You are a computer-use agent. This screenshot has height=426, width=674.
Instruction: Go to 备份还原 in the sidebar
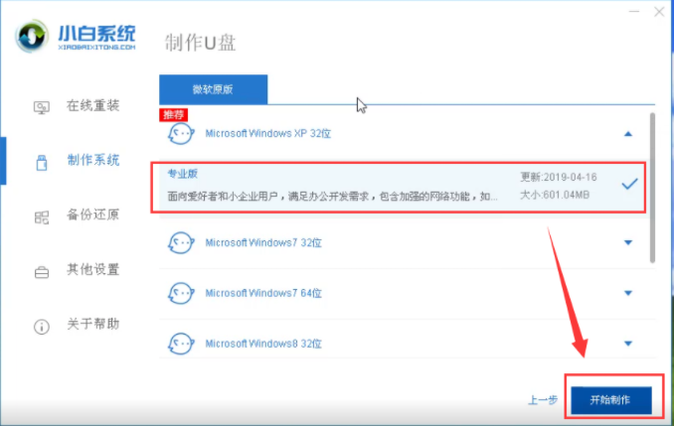tap(92, 214)
